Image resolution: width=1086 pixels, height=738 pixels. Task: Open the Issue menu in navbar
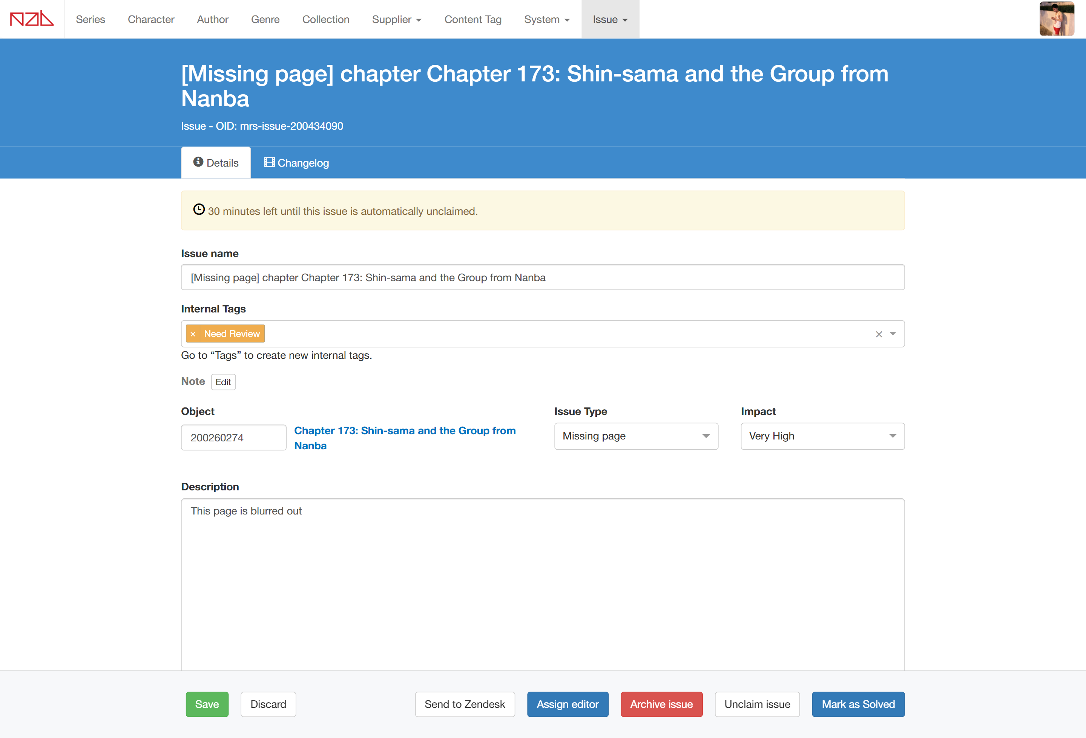(610, 20)
